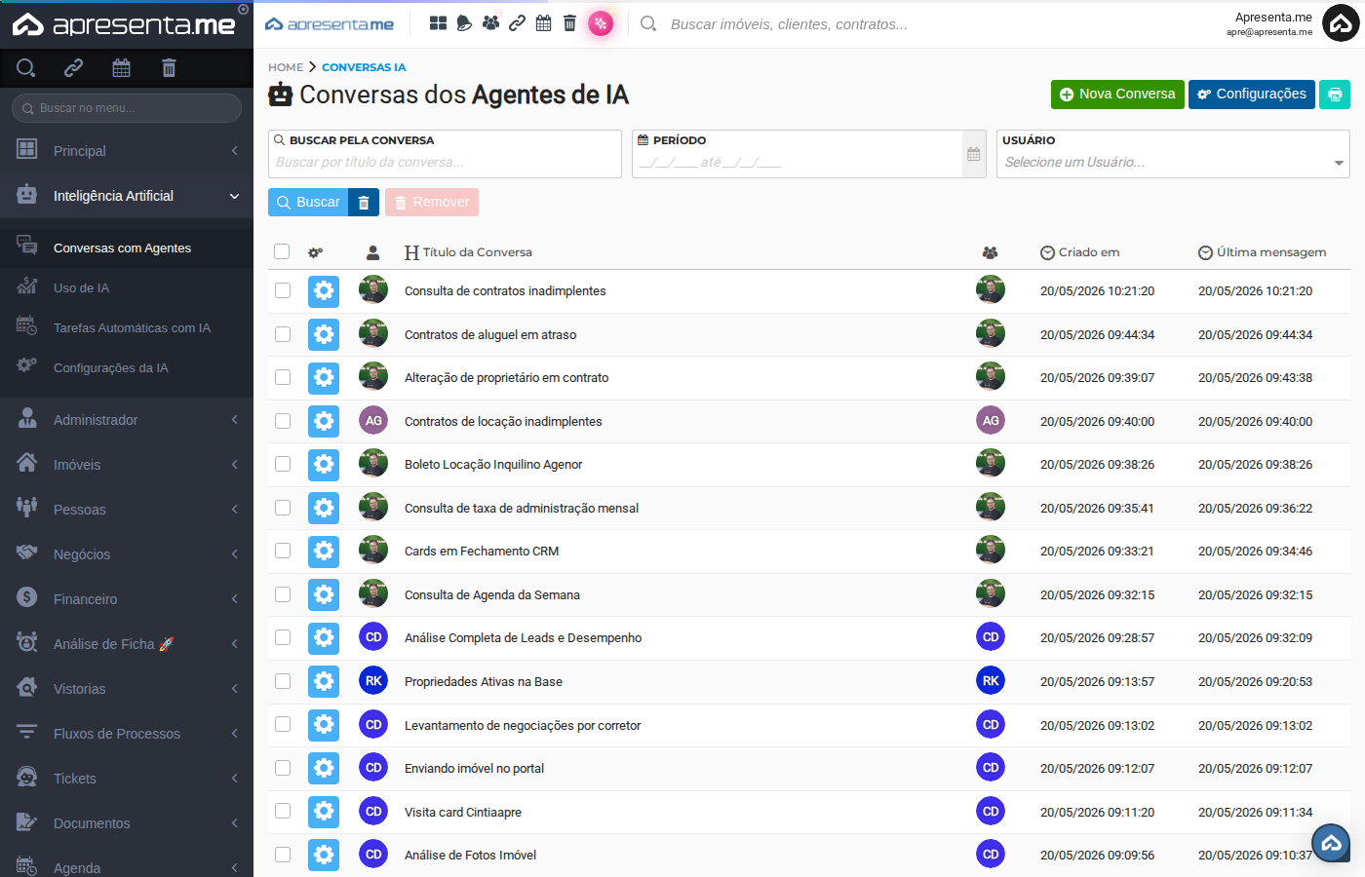Check 'Análise Completa de Leads e Desempenho' row
Viewport: 1365px width, 877px height.
point(283,637)
